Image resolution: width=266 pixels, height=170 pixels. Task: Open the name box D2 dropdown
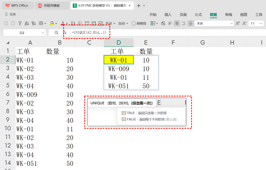coord(43,33)
